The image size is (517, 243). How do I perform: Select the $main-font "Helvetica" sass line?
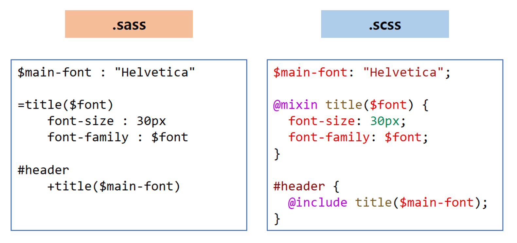coord(106,72)
